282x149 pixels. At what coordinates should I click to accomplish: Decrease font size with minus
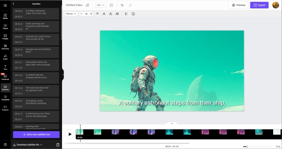(x=81, y=14)
